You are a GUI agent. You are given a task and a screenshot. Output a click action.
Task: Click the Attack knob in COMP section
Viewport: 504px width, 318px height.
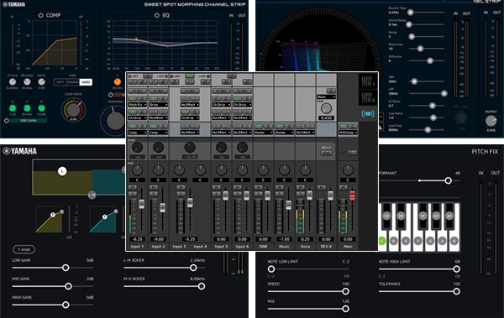tap(13, 82)
